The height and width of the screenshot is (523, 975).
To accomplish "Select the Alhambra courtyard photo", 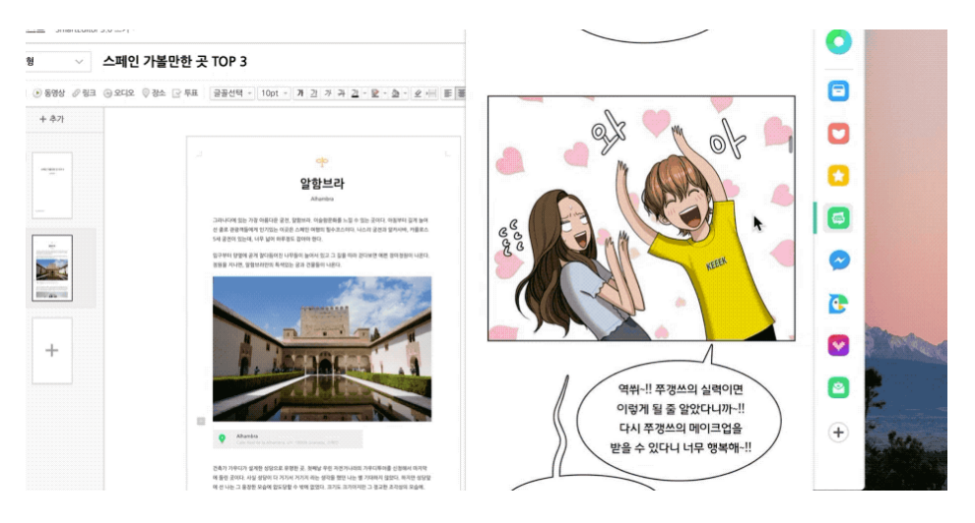I will (x=322, y=349).
